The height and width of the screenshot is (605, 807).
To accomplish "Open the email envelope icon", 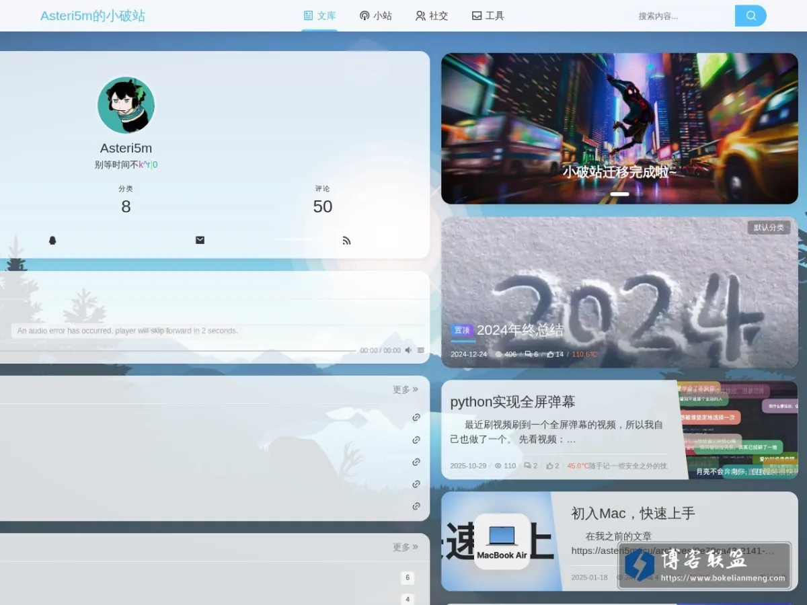I will point(200,240).
